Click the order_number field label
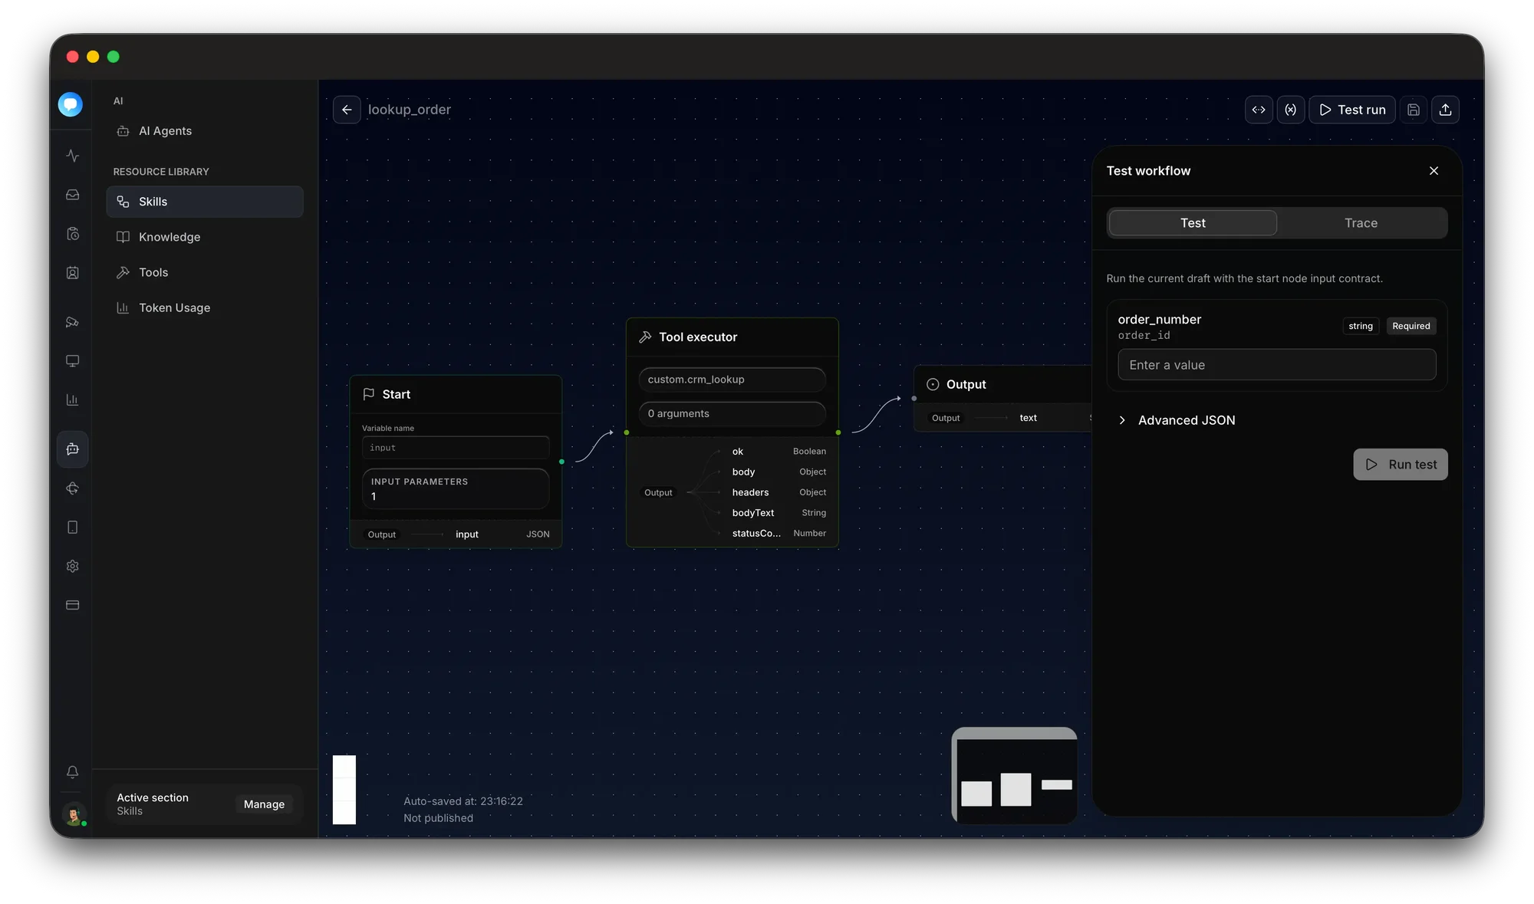The width and height of the screenshot is (1534, 904). click(x=1159, y=320)
